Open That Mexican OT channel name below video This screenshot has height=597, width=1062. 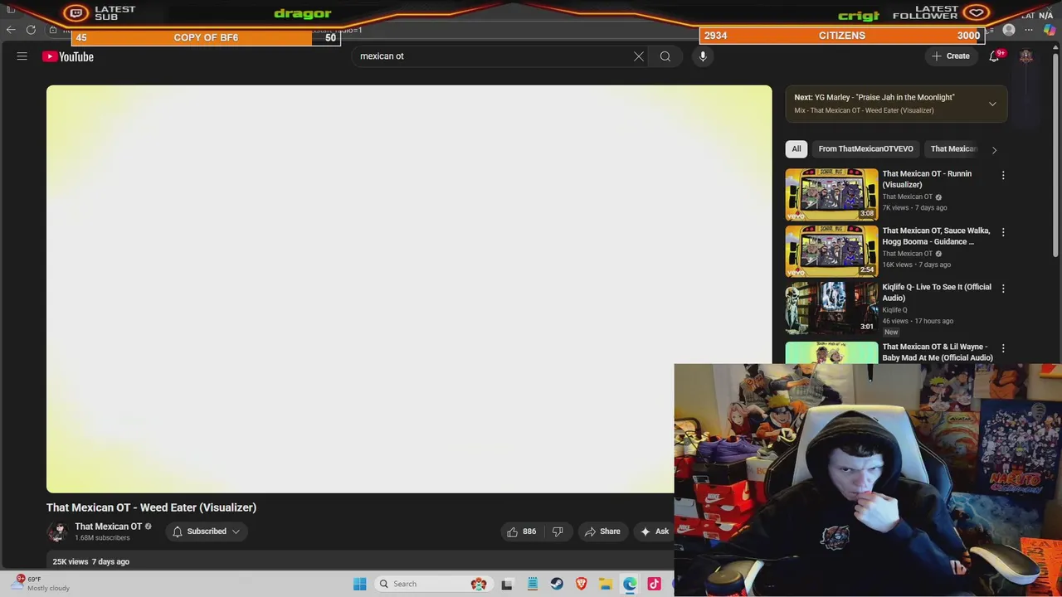108,527
